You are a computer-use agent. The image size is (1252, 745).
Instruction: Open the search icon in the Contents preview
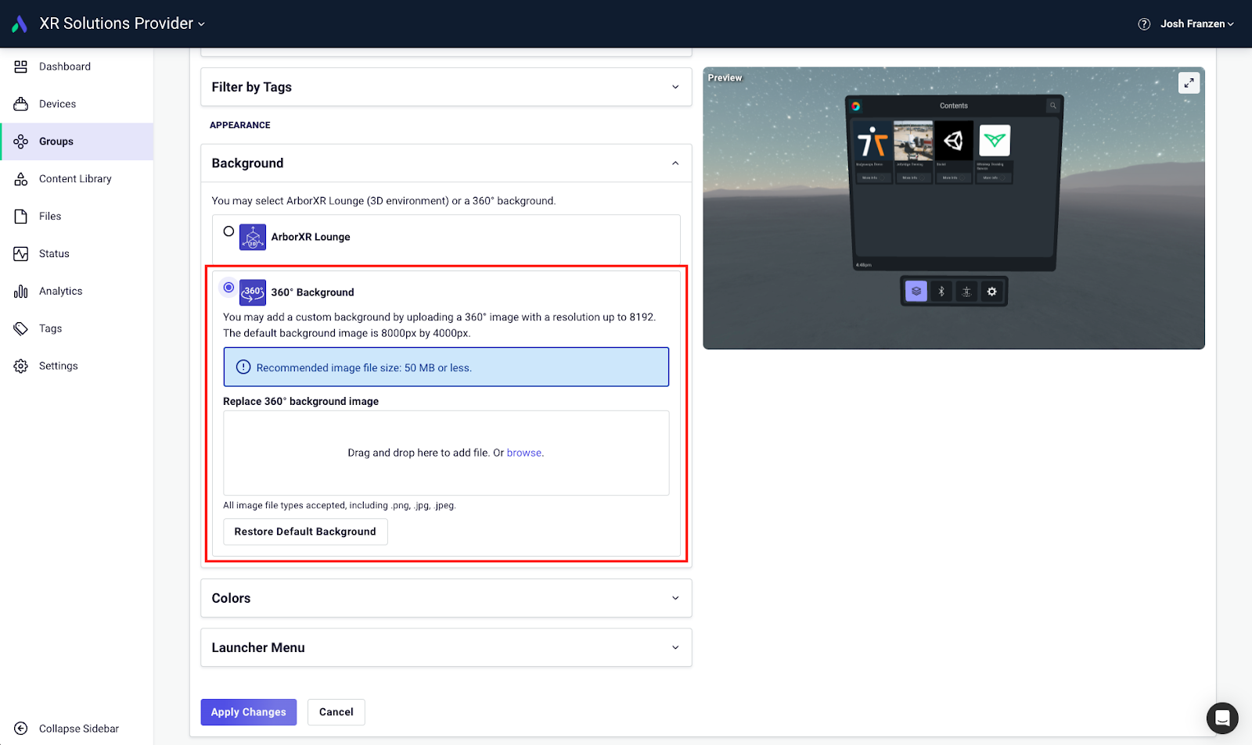coord(1053,106)
